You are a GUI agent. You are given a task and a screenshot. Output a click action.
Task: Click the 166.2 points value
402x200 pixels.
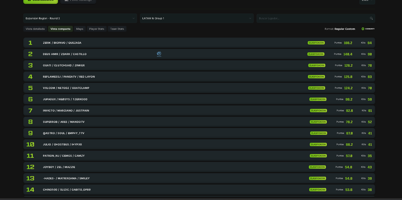coord(348,43)
